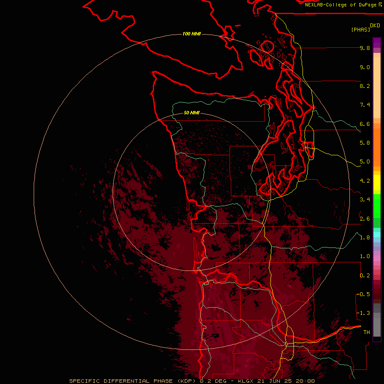Click the bright green color bar segment
384x384 pixels.
coord(377,206)
